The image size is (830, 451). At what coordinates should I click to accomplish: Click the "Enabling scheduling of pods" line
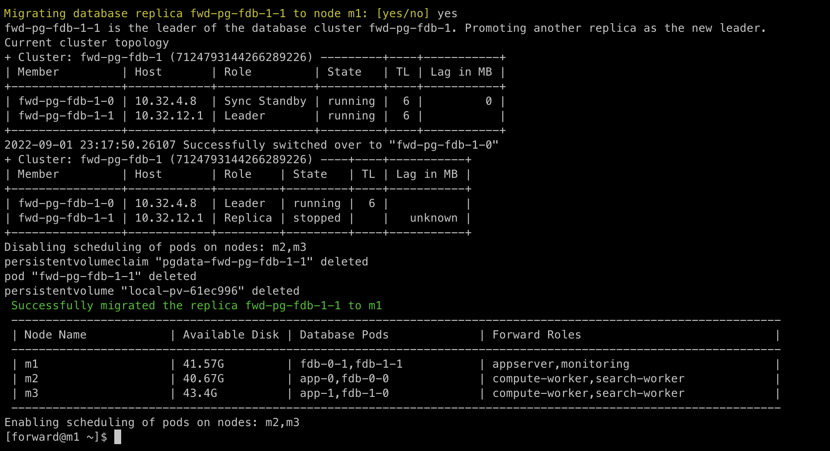pyautogui.click(x=152, y=422)
